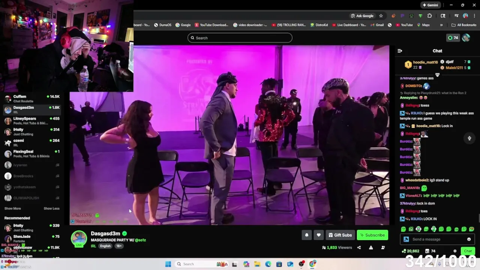Turn on notifications with the bell icon
The width and height of the screenshot is (480, 270).
pyautogui.click(x=307, y=235)
